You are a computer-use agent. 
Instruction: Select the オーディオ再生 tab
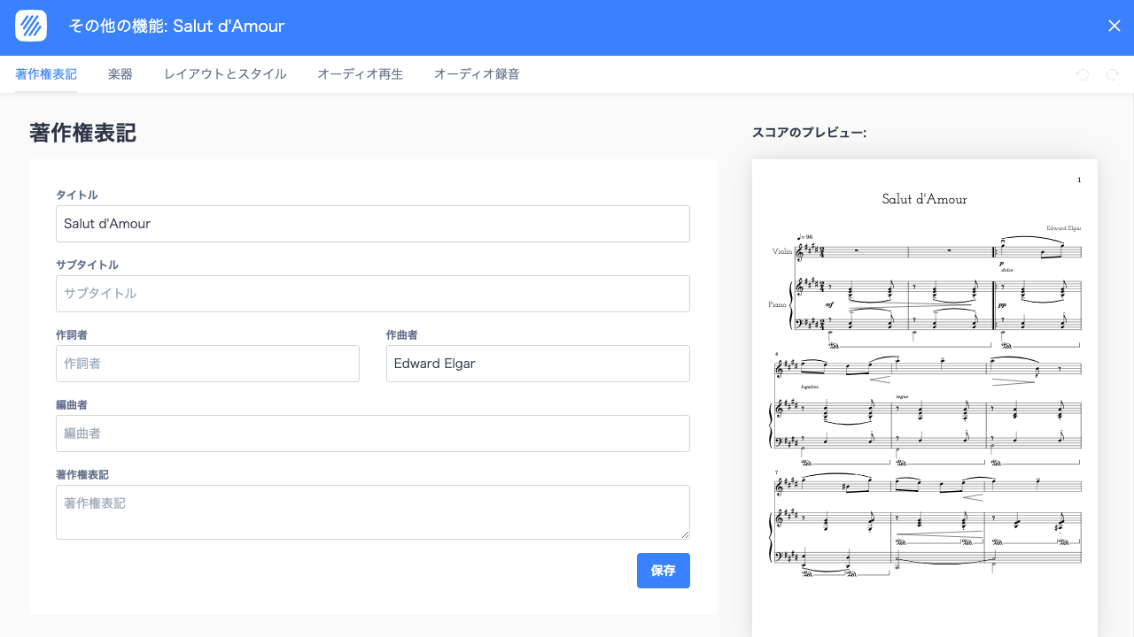point(360,74)
